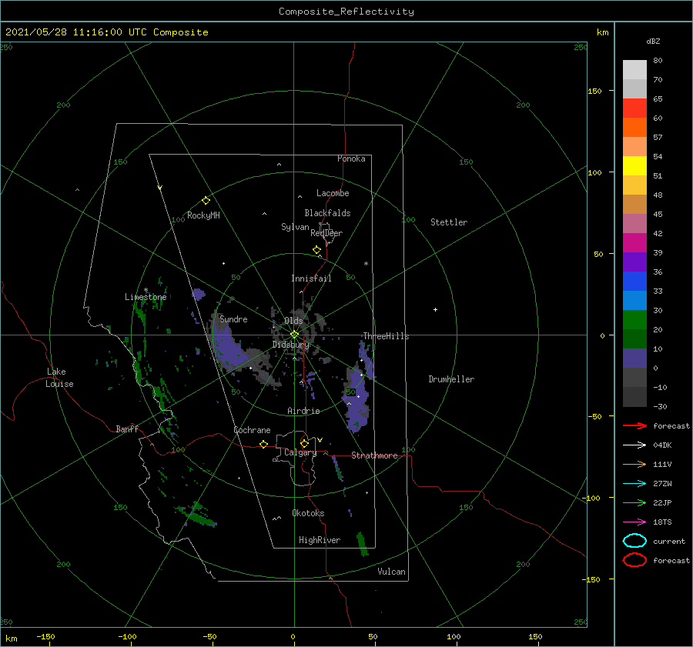Click the red forecast arrow in legend
The image size is (693, 647).
click(634, 425)
